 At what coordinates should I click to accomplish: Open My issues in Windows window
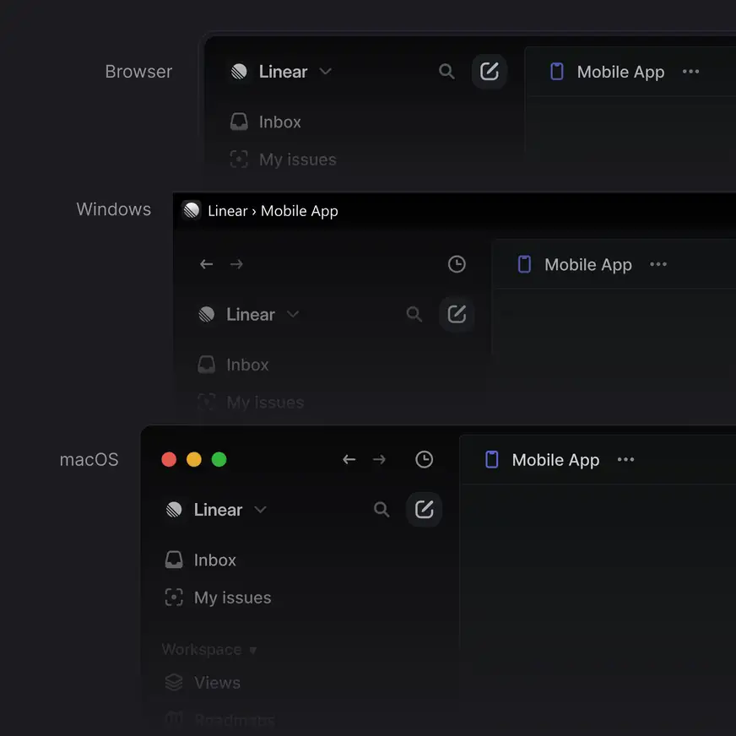pos(251,403)
